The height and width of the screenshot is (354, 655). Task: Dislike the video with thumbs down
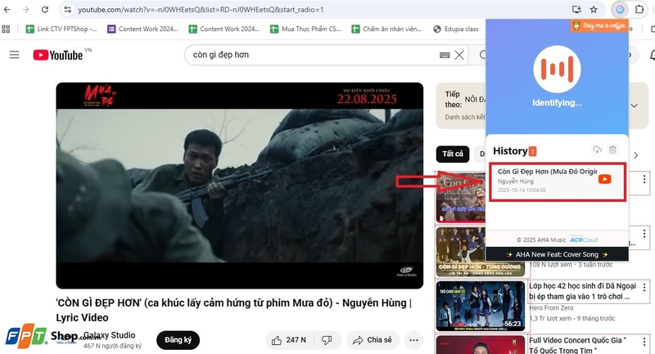click(x=327, y=340)
